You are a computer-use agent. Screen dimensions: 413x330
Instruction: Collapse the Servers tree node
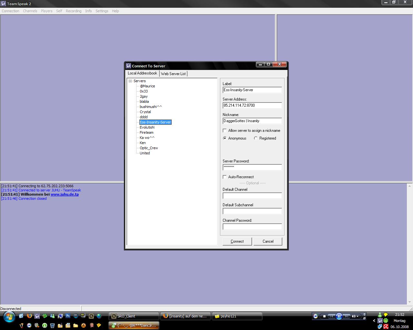(x=130, y=81)
